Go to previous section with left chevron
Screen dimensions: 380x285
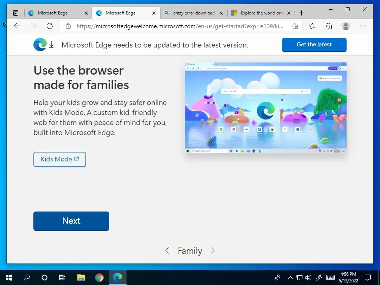pos(167,250)
